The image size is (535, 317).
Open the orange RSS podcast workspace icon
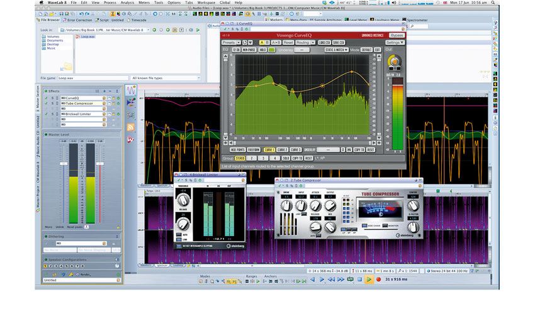[131, 127]
